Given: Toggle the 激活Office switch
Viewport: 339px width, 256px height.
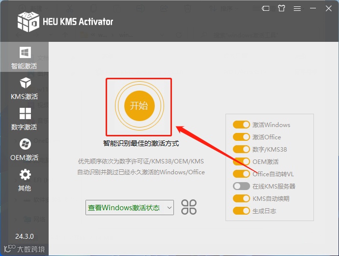Looking at the screenshot, I should pos(241,137).
